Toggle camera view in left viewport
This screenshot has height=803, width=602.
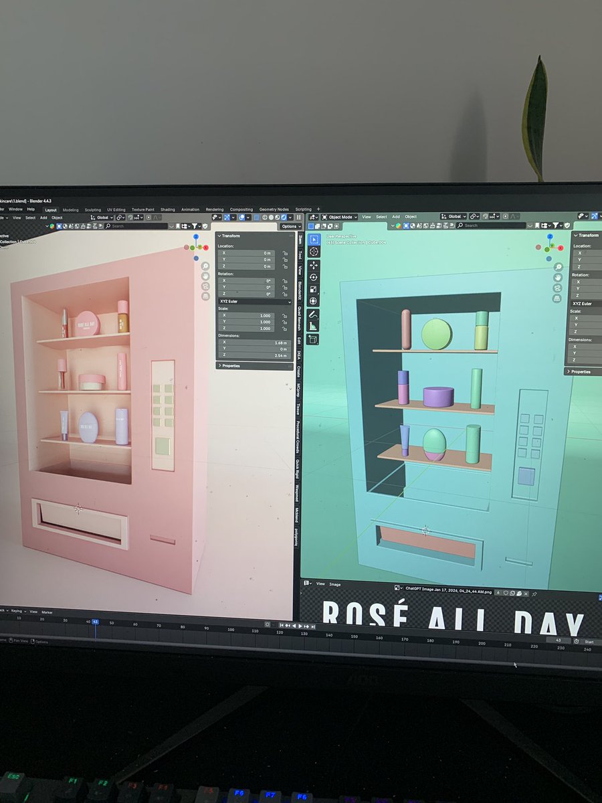tap(205, 286)
